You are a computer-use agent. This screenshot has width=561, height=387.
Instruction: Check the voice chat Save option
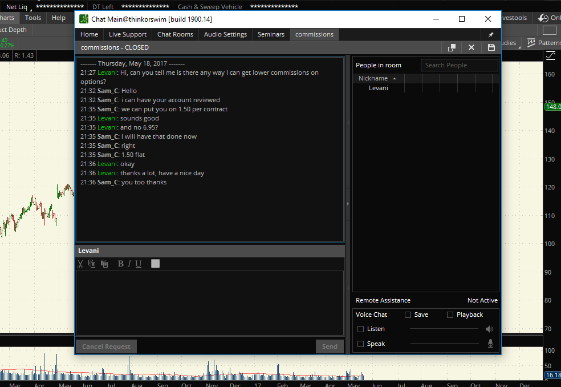click(x=408, y=315)
